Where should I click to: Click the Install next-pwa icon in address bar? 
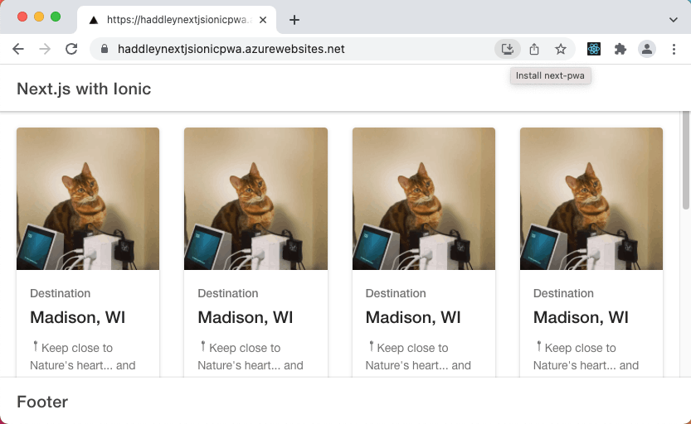click(507, 49)
